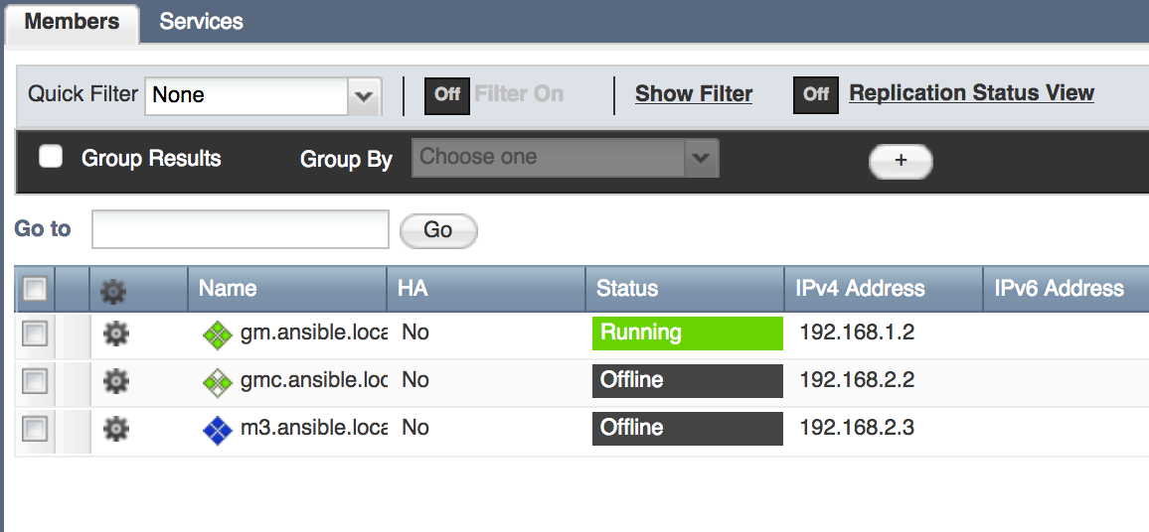The height and width of the screenshot is (532, 1149).
Task: Click gear icon for gm.ansible.local row
Action: tap(116, 334)
